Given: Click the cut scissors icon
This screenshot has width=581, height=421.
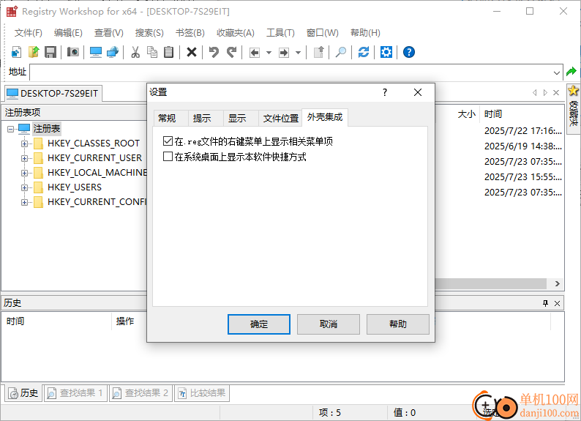Looking at the screenshot, I should (x=135, y=52).
